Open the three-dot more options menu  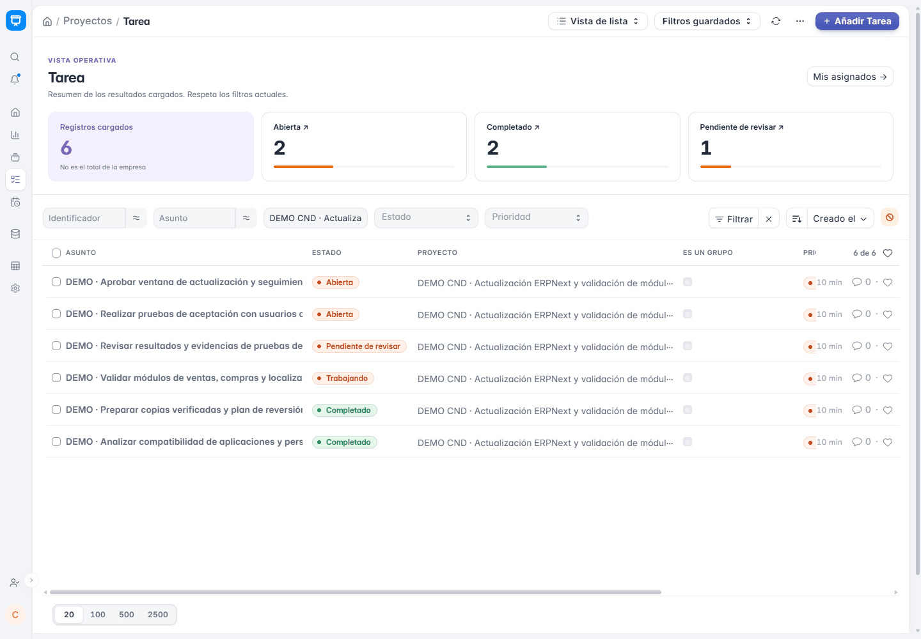click(x=800, y=21)
